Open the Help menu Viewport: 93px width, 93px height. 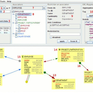click(9, 2)
